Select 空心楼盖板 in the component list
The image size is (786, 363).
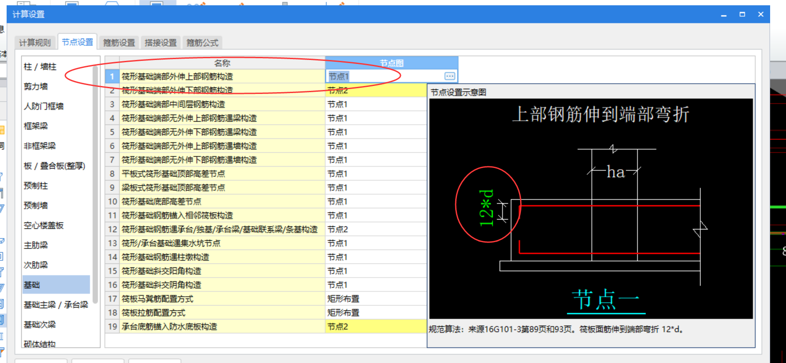[x=44, y=225]
